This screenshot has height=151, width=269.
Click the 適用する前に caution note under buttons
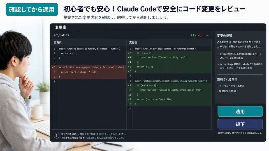[240, 133]
